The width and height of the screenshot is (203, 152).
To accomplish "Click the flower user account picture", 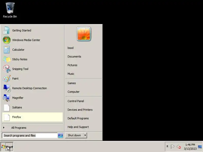I will [x=84, y=34].
